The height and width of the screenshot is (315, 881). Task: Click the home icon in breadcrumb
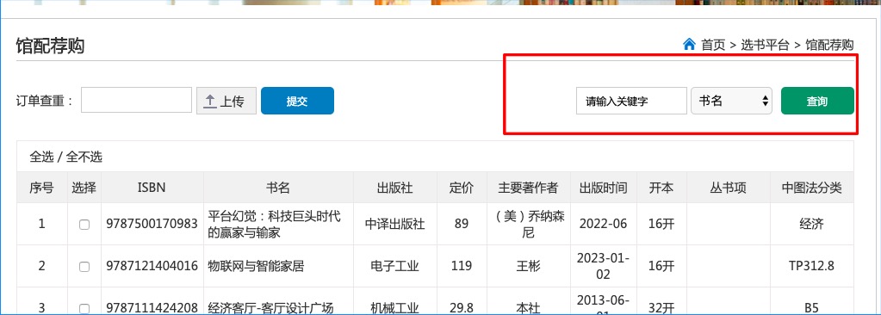689,44
